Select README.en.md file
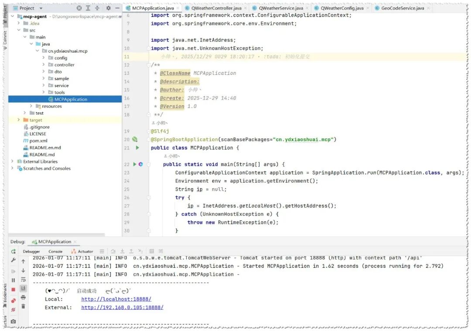Screen dimensions: 471x331 point(45,148)
